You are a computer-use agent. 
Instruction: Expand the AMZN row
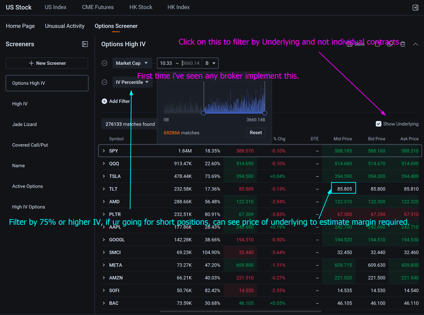(x=104, y=278)
